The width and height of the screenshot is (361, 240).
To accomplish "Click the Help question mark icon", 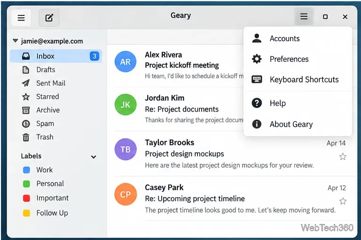I will [257, 103].
